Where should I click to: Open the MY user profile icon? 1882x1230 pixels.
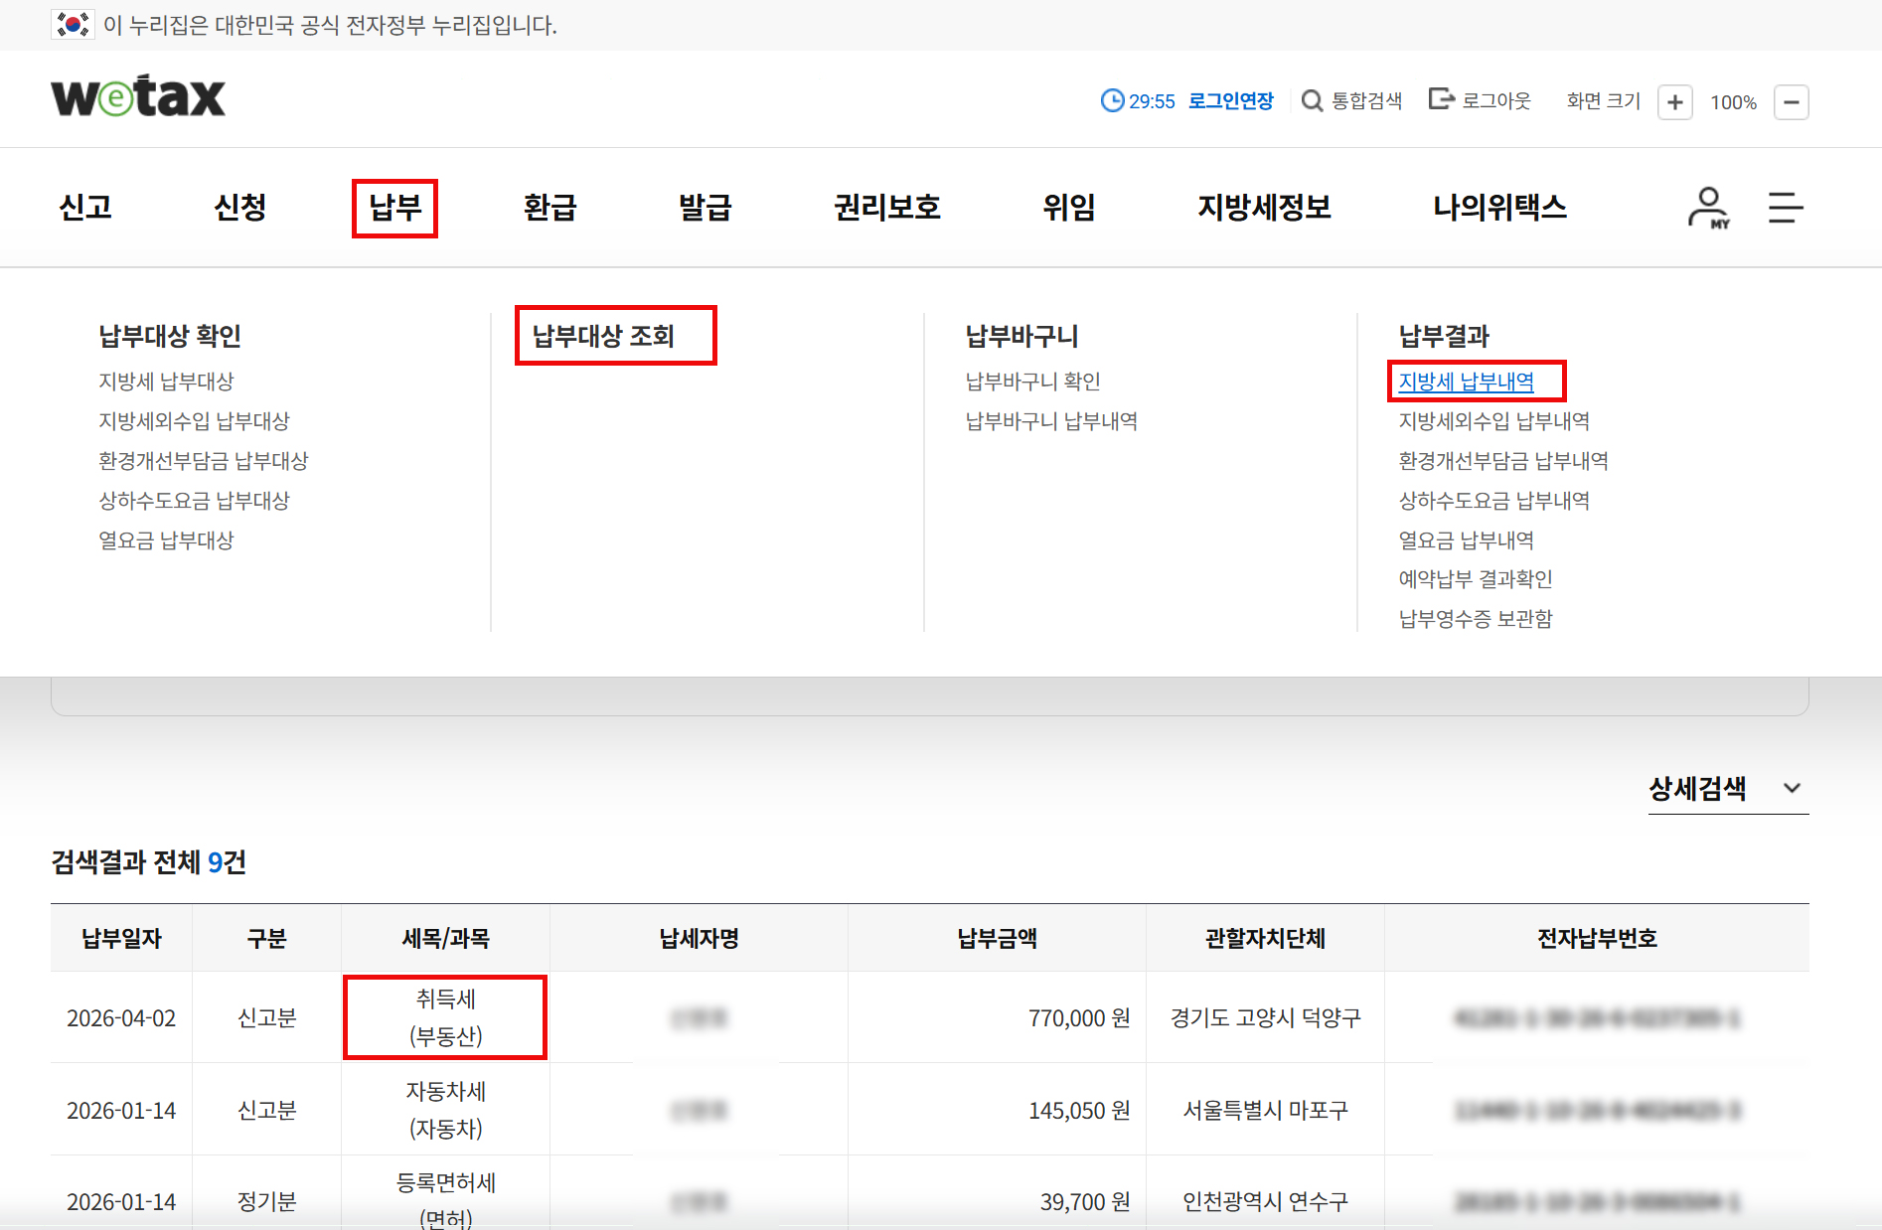(1708, 208)
